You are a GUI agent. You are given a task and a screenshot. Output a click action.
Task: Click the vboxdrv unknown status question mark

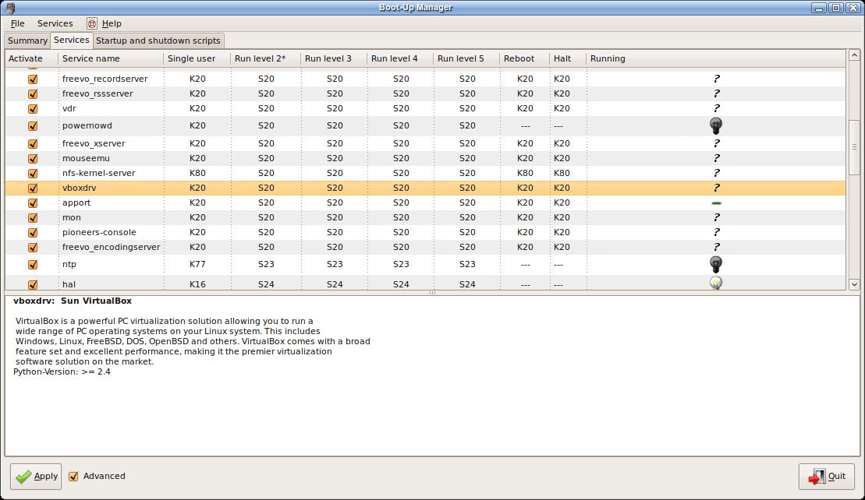pos(716,188)
